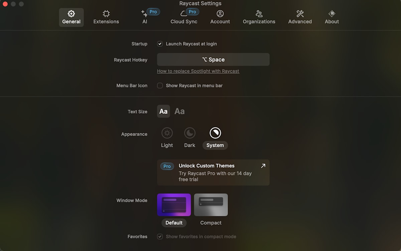This screenshot has height=251, width=401.
Task: Click the Try Raycast Pro trial text
Action: click(x=215, y=177)
